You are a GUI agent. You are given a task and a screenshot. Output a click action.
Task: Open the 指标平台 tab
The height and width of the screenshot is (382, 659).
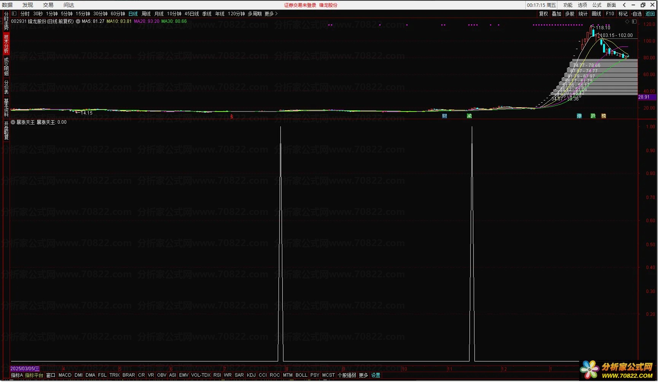point(34,375)
